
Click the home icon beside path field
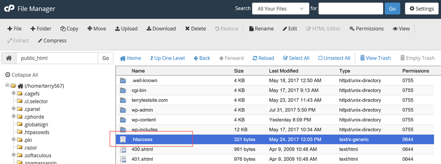[x=9, y=58]
